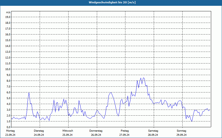Image resolution: width=222 pixels, height=138 pixels.
Task: Click the 'Sonntag' day label
Action: 181,131
